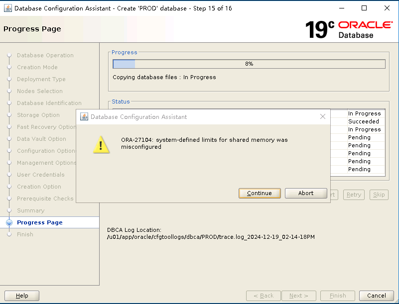Click the Progress Page step indicator circle
Viewport: 399px width, 304px height.
9,222
